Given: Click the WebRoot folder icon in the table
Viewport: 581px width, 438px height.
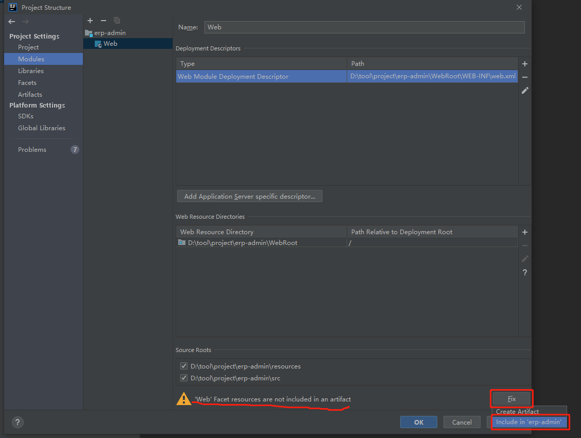Looking at the screenshot, I should coord(182,242).
